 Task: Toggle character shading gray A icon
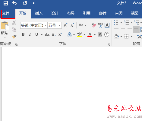pos(100,34)
